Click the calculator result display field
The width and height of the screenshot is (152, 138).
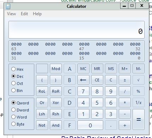[x=76, y=30]
